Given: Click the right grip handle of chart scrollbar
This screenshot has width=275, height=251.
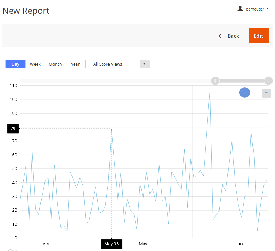Looking at the screenshot, I should coord(268,81).
